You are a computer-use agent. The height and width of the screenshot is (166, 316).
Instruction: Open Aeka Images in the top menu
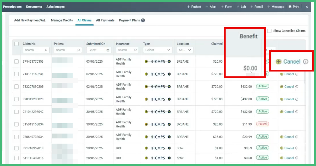pyautogui.click(x=55, y=7)
